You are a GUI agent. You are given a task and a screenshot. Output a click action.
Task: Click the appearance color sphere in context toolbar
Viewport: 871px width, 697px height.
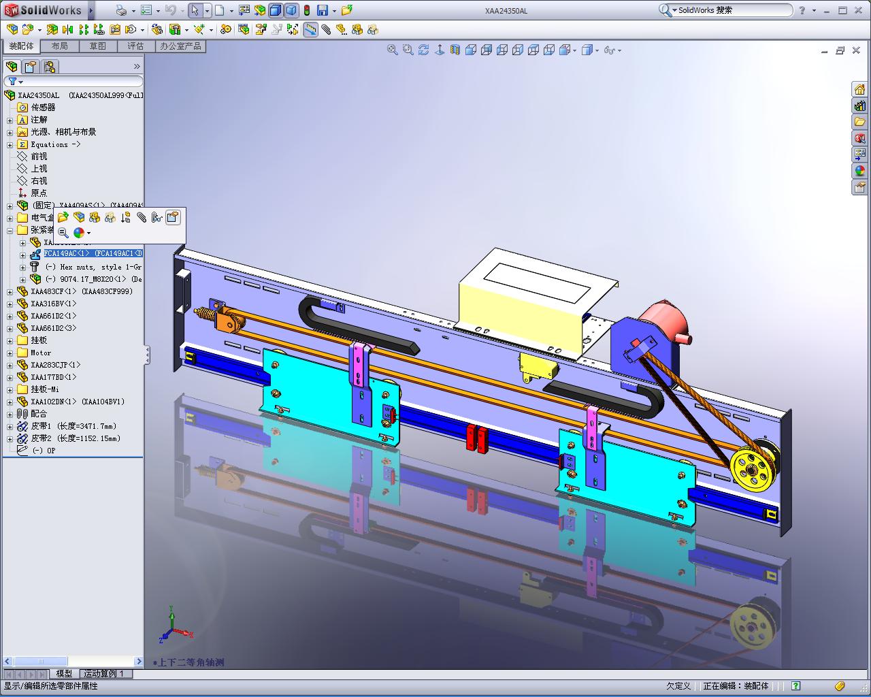pyautogui.click(x=79, y=233)
